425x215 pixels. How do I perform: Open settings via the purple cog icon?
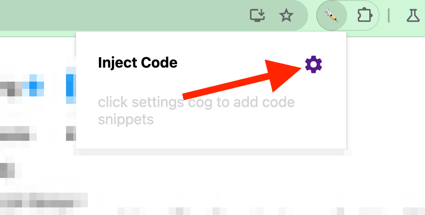point(314,64)
